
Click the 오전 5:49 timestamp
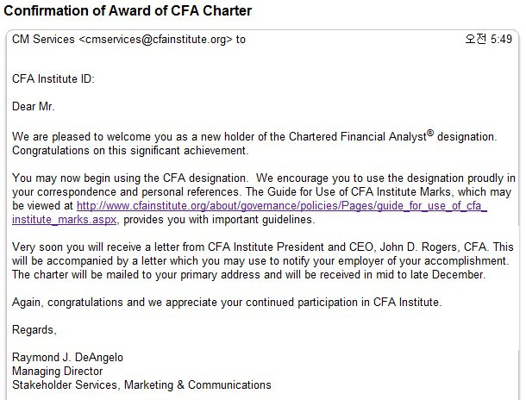[488, 40]
